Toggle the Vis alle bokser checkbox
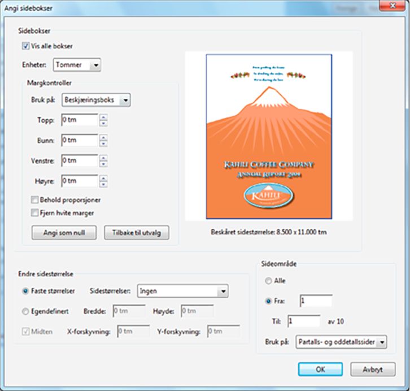The height and width of the screenshot is (391, 410). click(x=25, y=46)
